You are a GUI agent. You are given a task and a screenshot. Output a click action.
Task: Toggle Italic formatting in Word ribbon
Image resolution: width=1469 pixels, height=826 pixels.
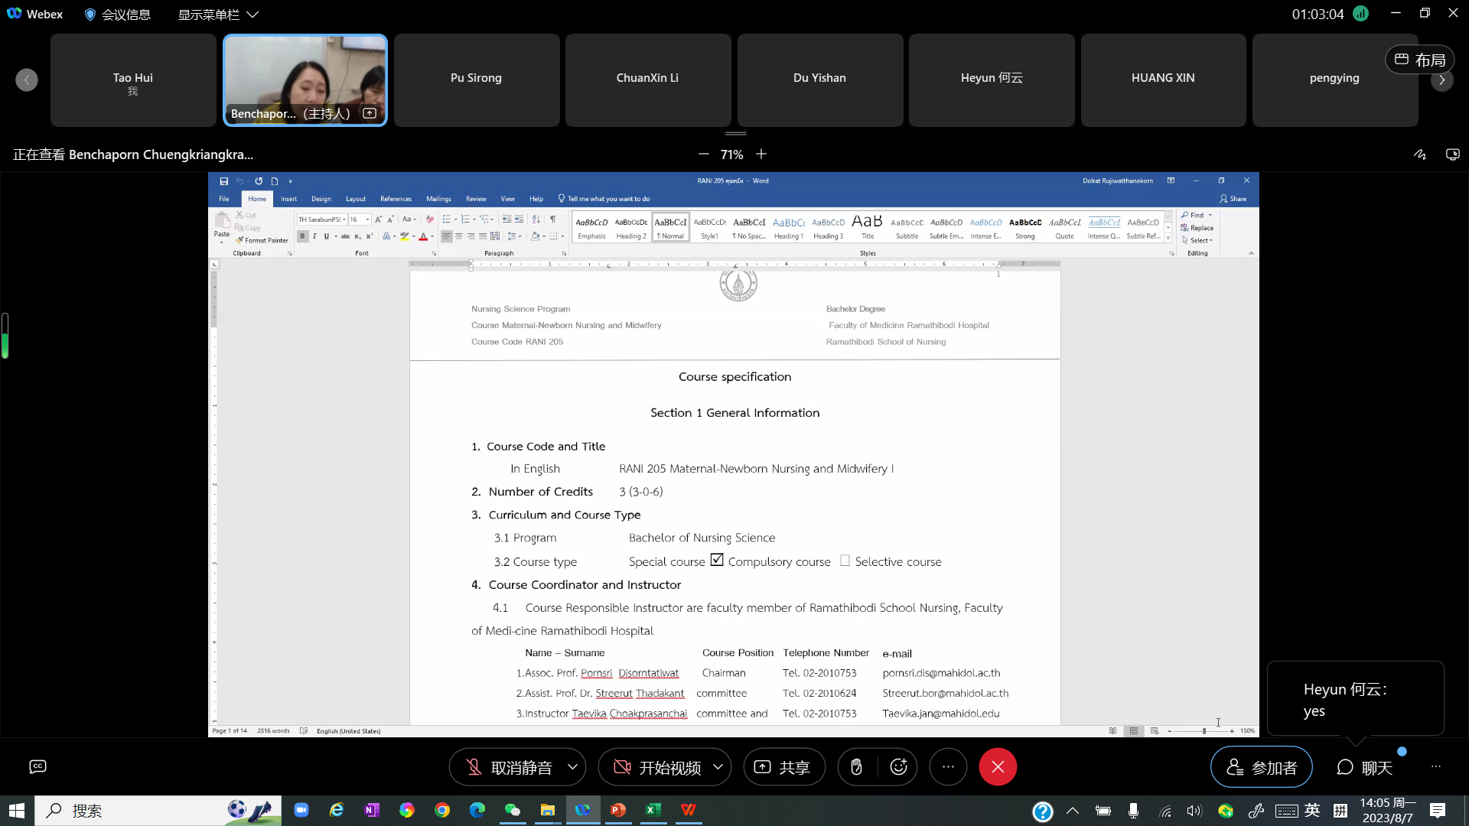(314, 236)
